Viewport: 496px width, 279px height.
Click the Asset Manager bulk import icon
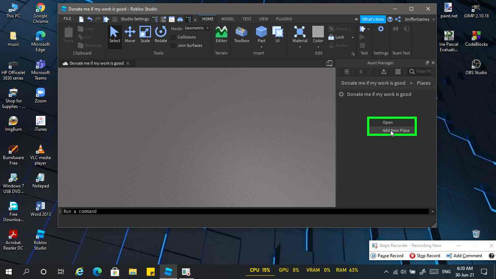[x=384, y=72]
